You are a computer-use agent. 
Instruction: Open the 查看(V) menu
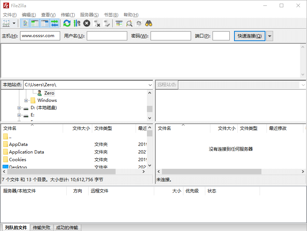(x=48, y=15)
